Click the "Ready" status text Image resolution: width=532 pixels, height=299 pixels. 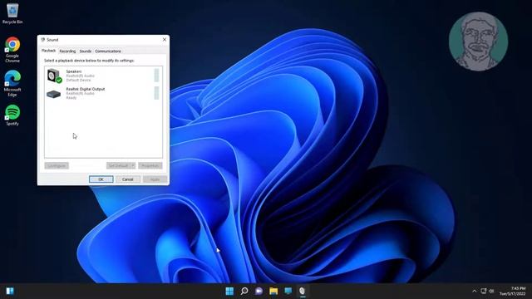pos(71,98)
